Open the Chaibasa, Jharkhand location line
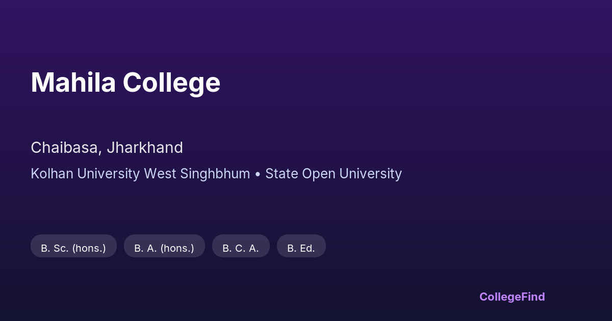Image resolution: width=612 pixels, height=321 pixels. tap(107, 148)
